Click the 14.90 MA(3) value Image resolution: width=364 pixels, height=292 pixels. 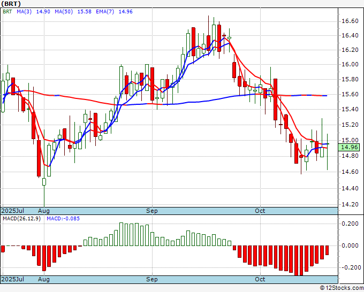[x=43, y=12]
